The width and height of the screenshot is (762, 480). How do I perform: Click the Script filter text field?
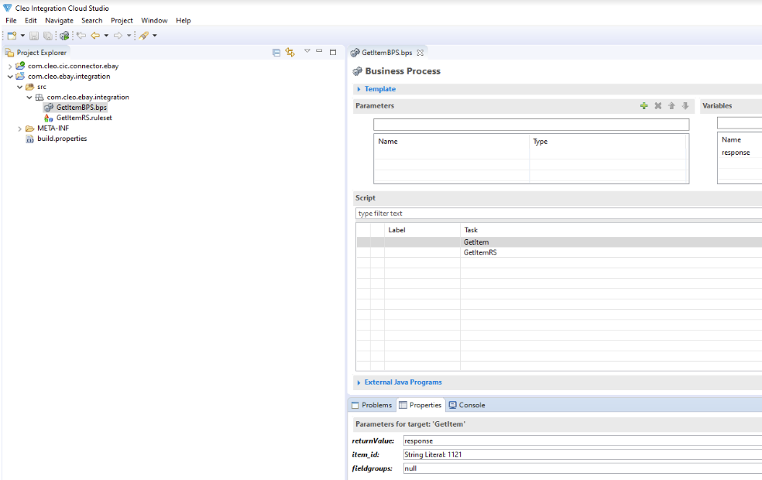pos(559,213)
